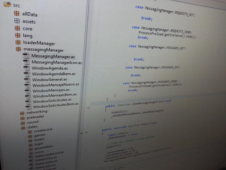Open WindowAgendaItem.as file
The image size is (226, 170).
(53, 74)
